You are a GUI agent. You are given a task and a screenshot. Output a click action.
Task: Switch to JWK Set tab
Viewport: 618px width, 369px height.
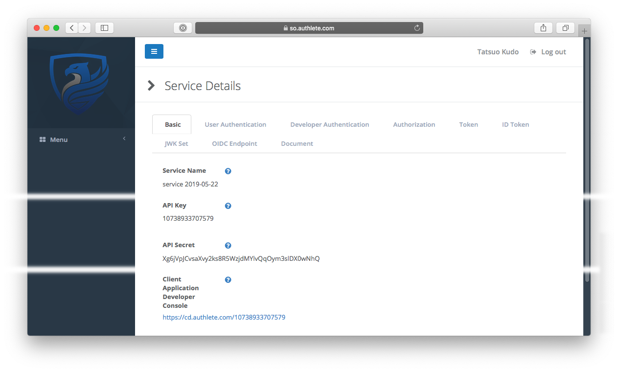176,143
